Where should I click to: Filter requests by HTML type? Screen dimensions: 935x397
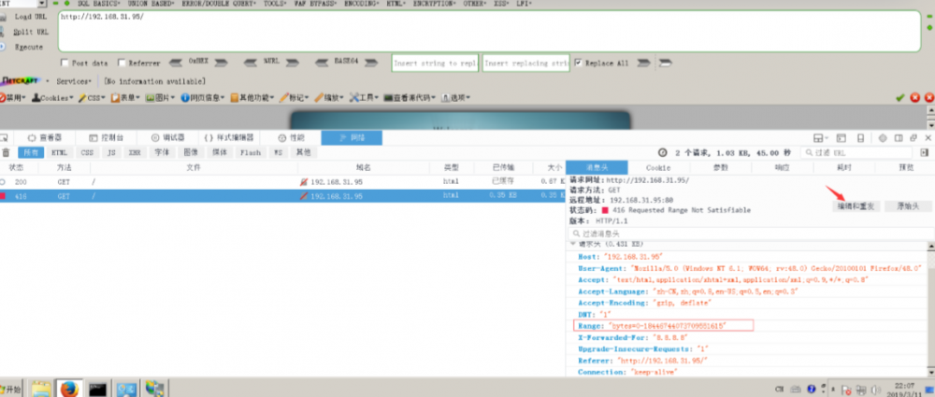pyautogui.click(x=60, y=152)
